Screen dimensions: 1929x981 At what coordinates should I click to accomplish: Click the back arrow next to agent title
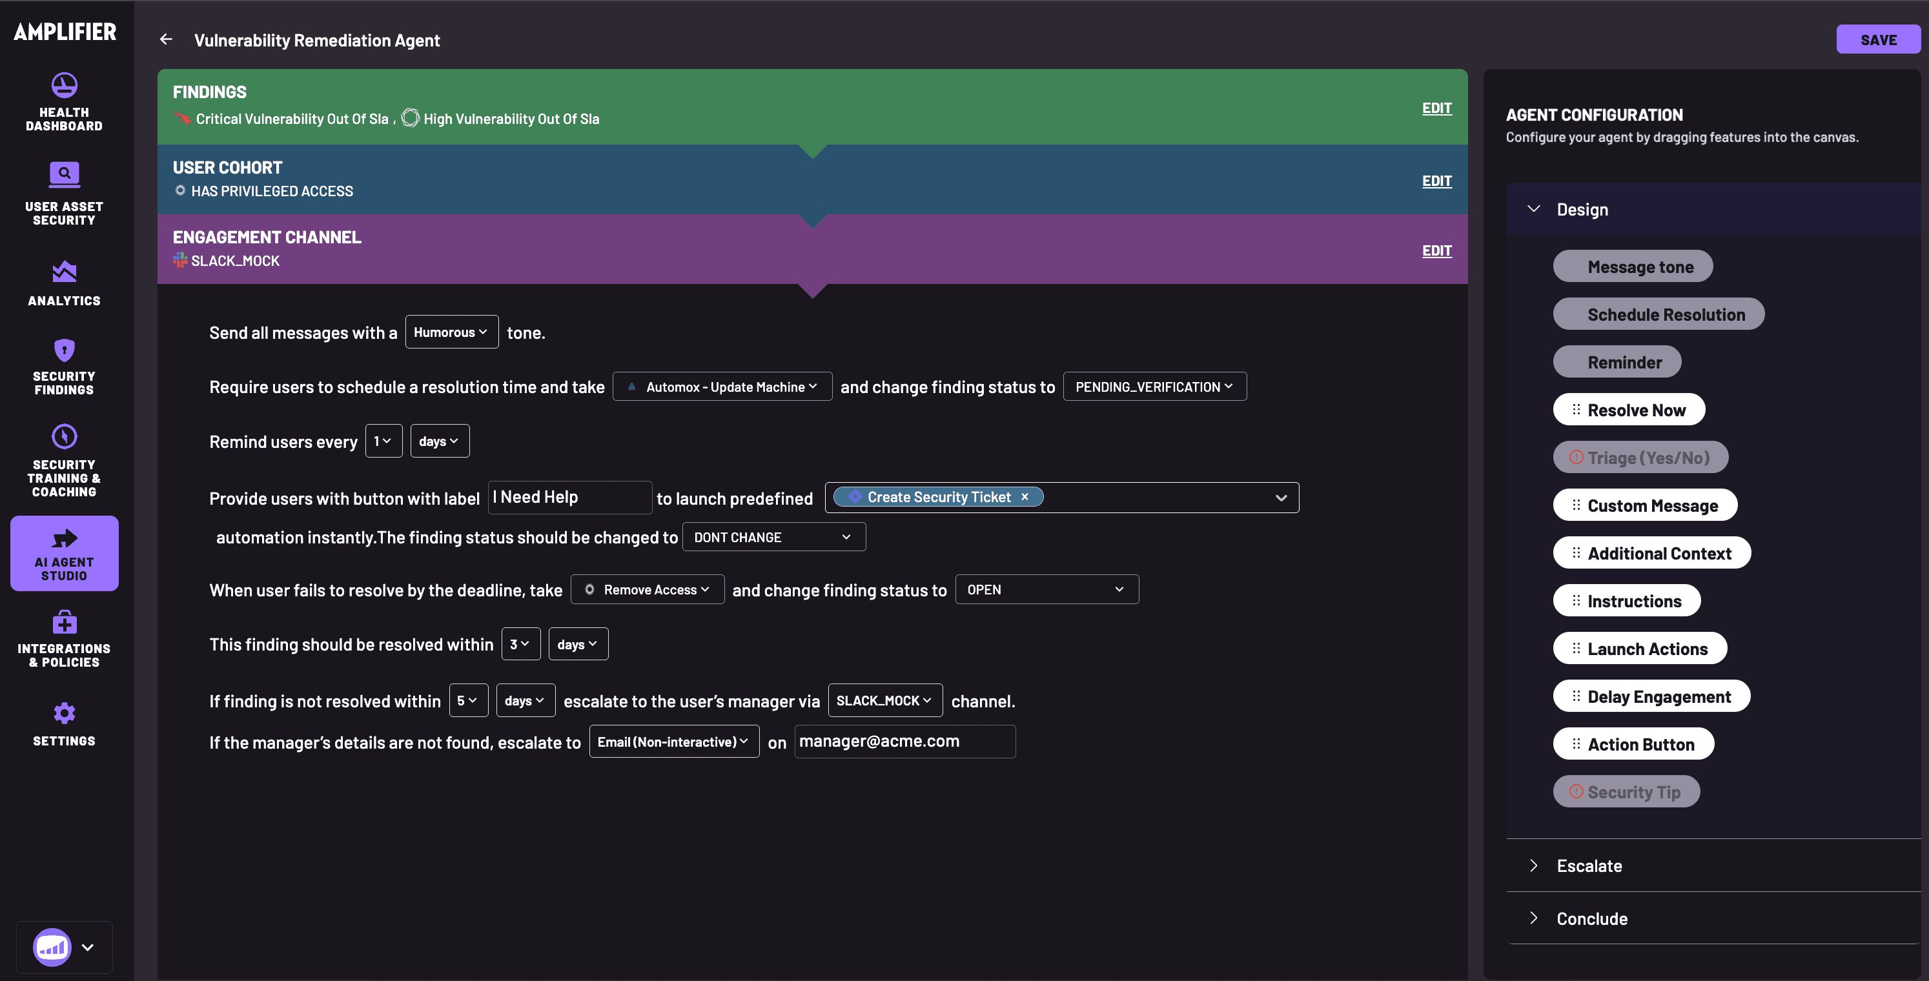(165, 39)
